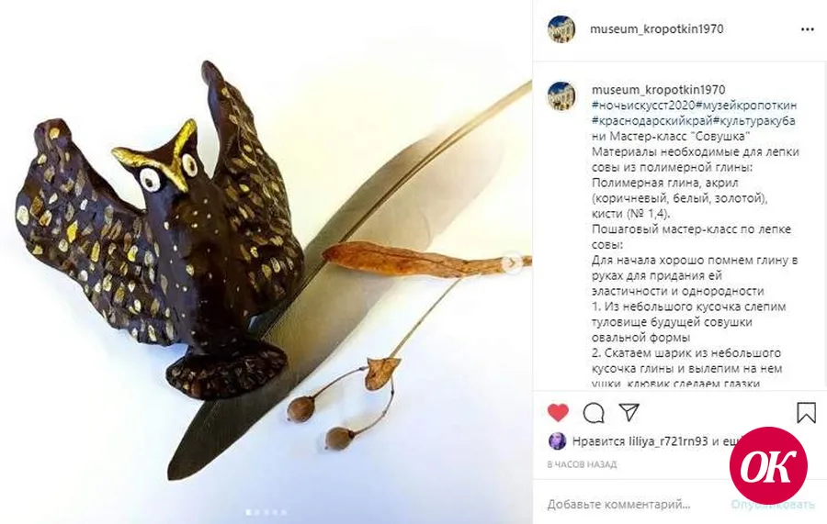Open museum_kropotkin1970 username in caption
The width and height of the screenshot is (827, 524).
pyautogui.click(x=658, y=90)
